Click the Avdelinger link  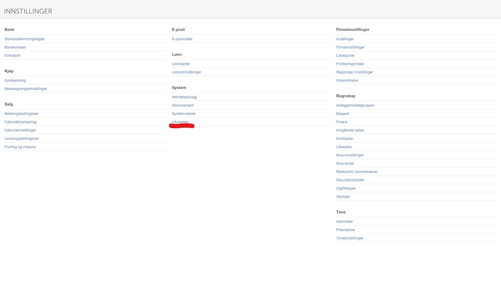coord(345,39)
